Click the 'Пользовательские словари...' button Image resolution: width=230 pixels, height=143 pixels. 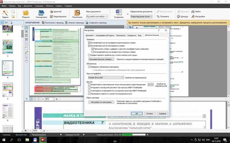[101, 59]
